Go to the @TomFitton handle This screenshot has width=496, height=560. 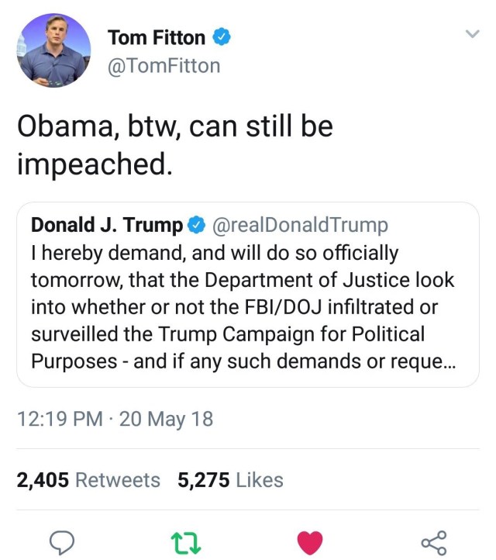164,66
